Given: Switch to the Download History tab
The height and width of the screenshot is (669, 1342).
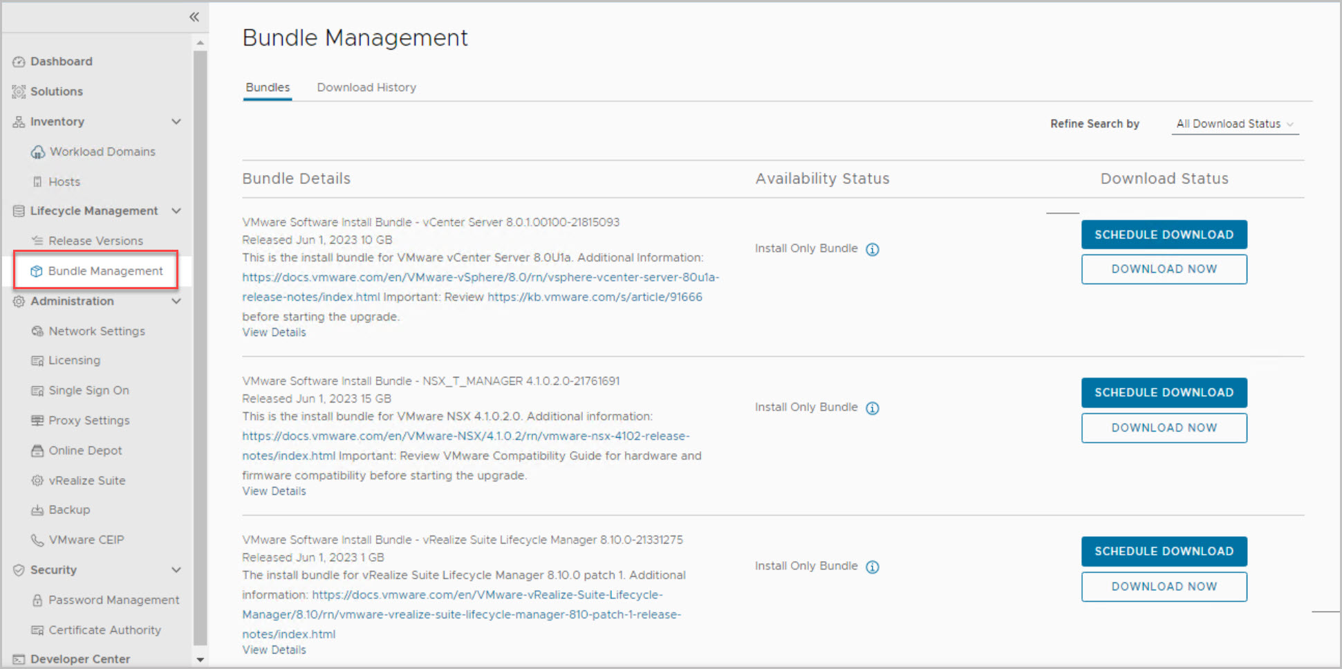Looking at the screenshot, I should pos(366,88).
